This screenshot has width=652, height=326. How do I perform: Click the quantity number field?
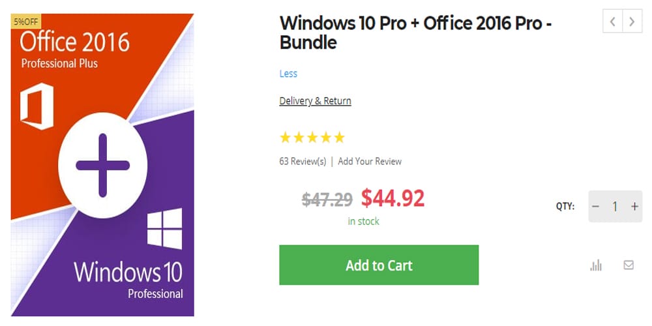[615, 207]
